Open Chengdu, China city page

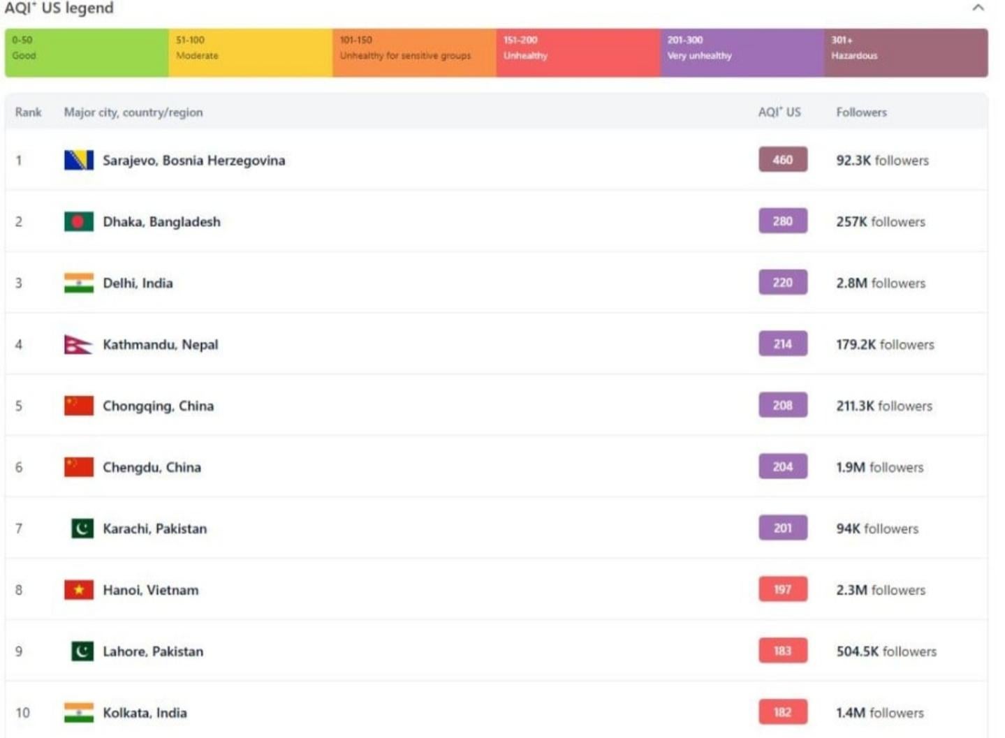(152, 467)
